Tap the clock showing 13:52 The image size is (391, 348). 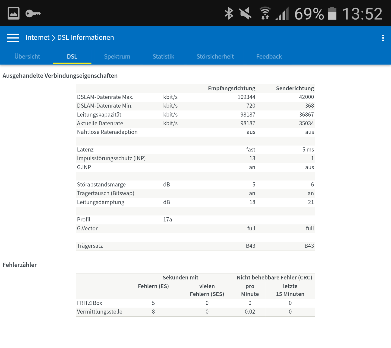(362, 14)
